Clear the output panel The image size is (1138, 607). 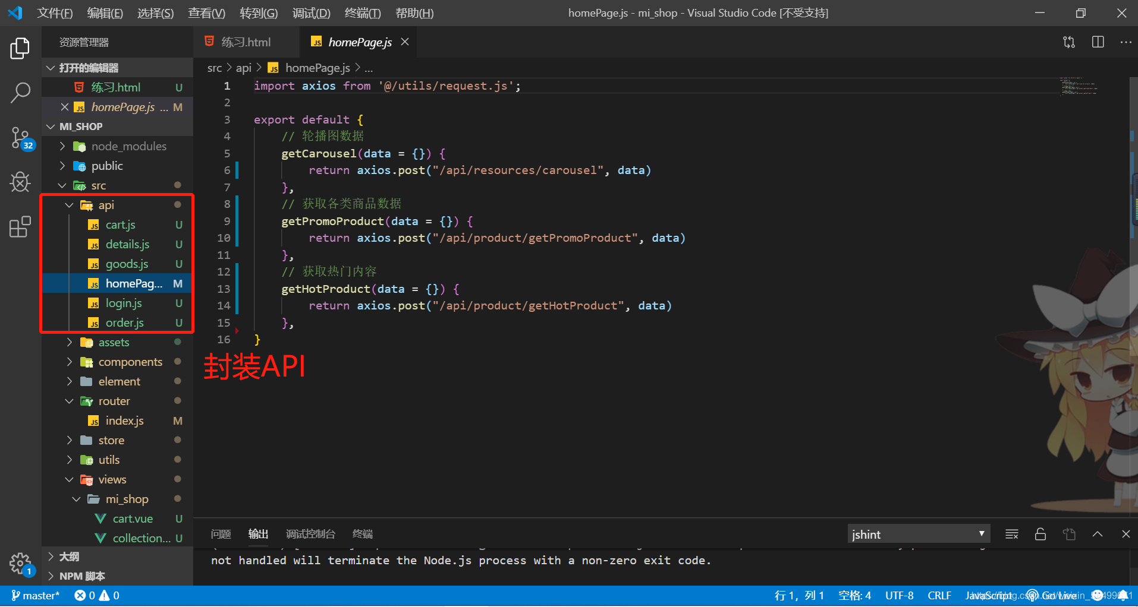pyautogui.click(x=1011, y=534)
